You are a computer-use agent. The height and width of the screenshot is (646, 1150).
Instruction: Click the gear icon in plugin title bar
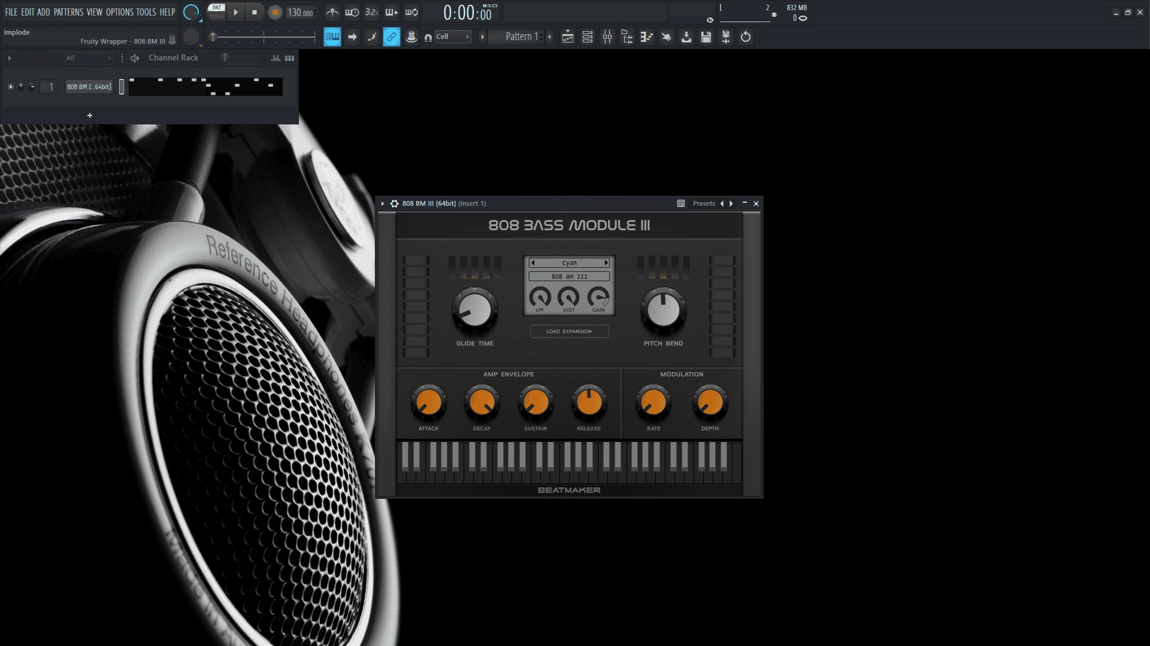(x=394, y=203)
